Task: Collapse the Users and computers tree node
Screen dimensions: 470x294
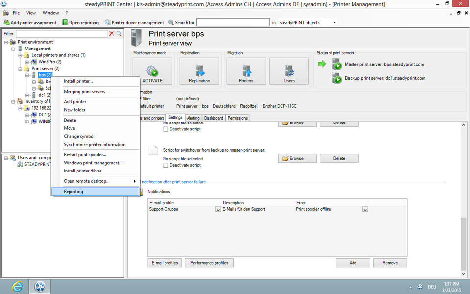Action: coord(6,158)
